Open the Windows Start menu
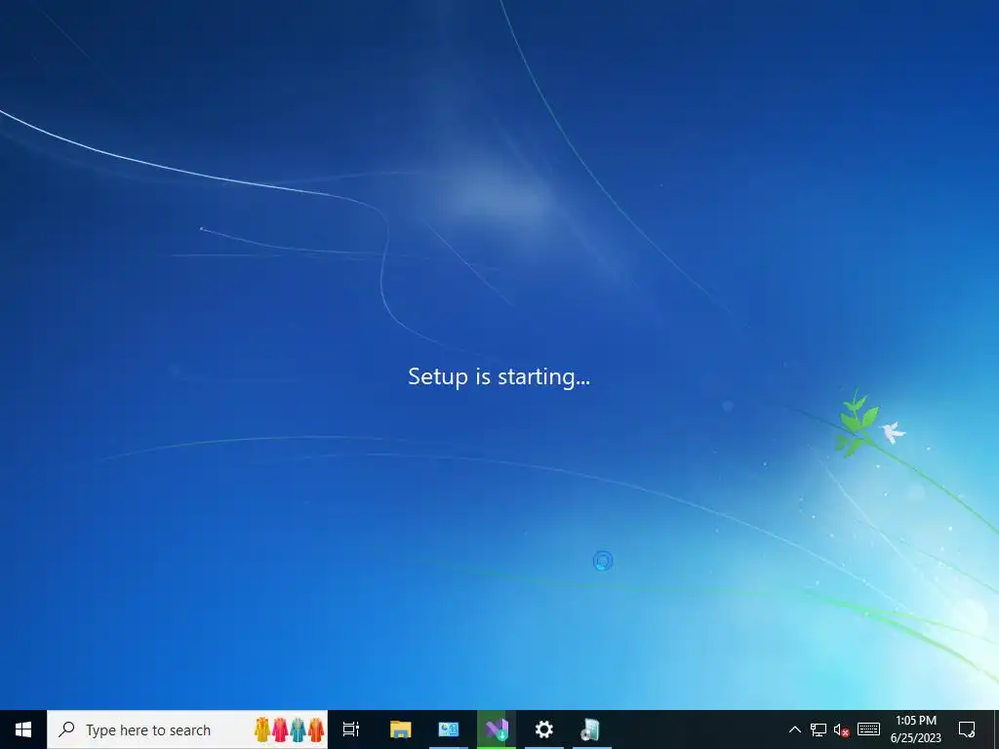Viewport: 999px width, 749px height. click(23, 729)
